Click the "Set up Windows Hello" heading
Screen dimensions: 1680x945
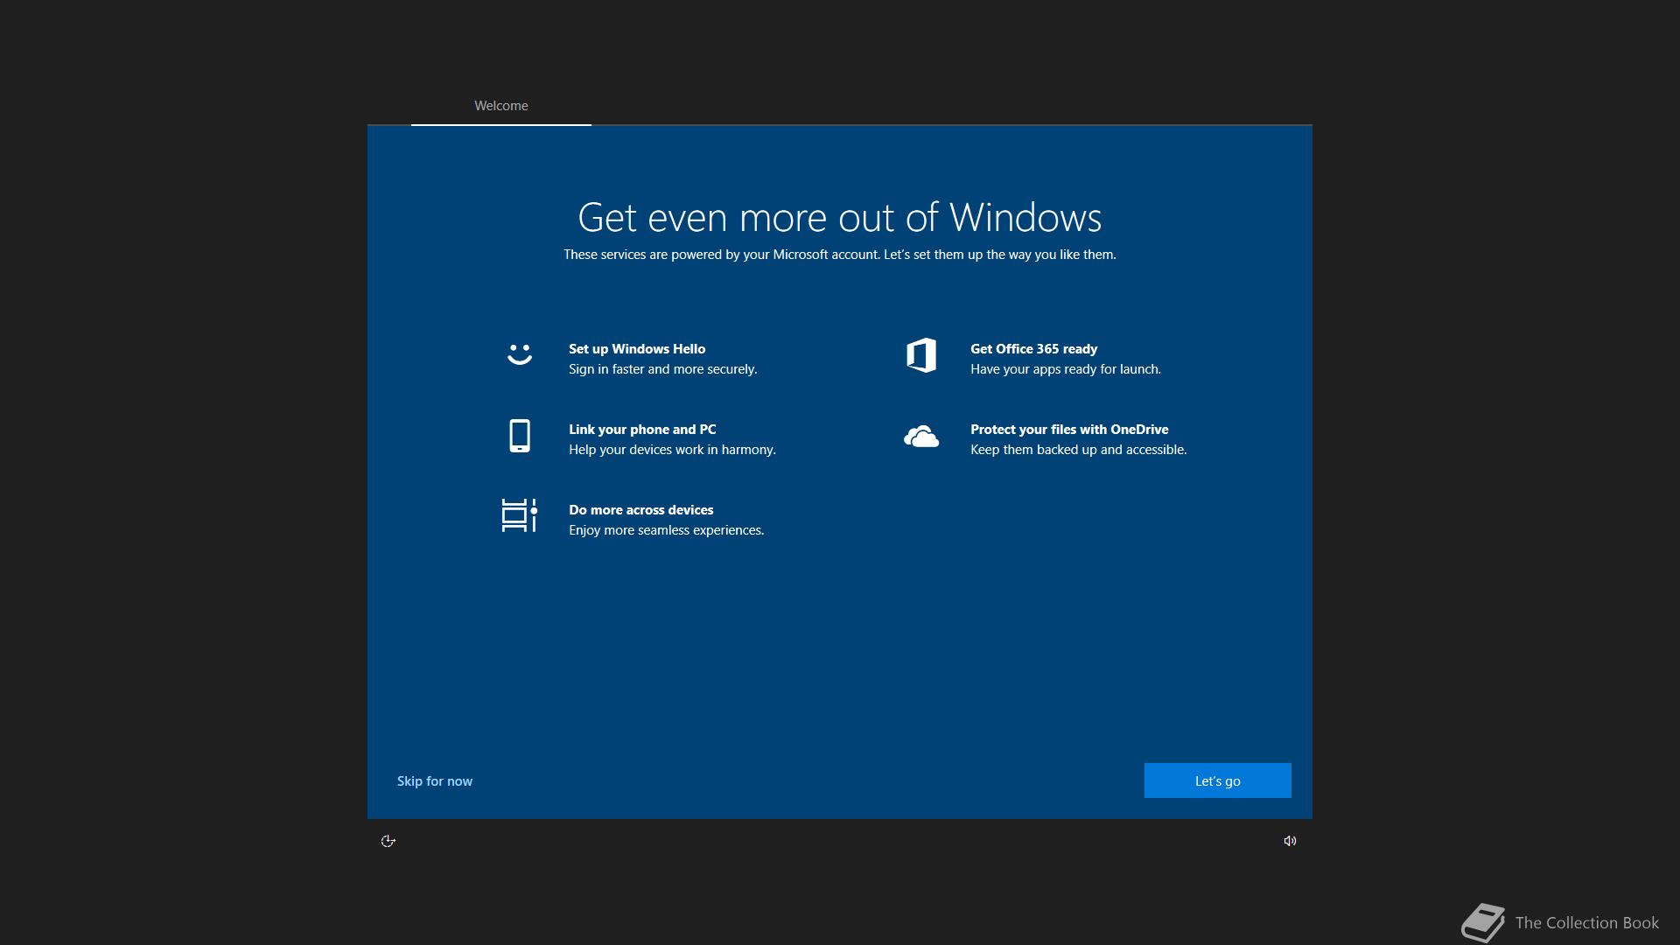click(637, 349)
